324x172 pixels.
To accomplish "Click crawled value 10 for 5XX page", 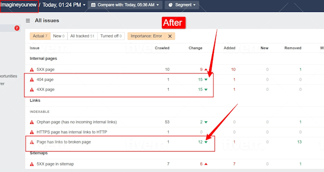I will tap(167, 70).
